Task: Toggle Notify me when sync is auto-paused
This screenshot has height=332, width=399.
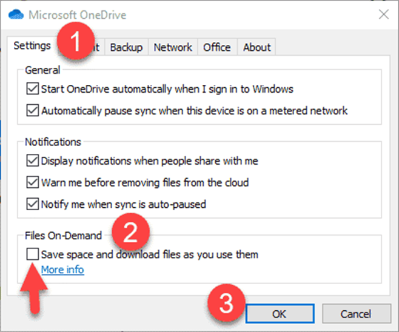Action: coord(33,204)
